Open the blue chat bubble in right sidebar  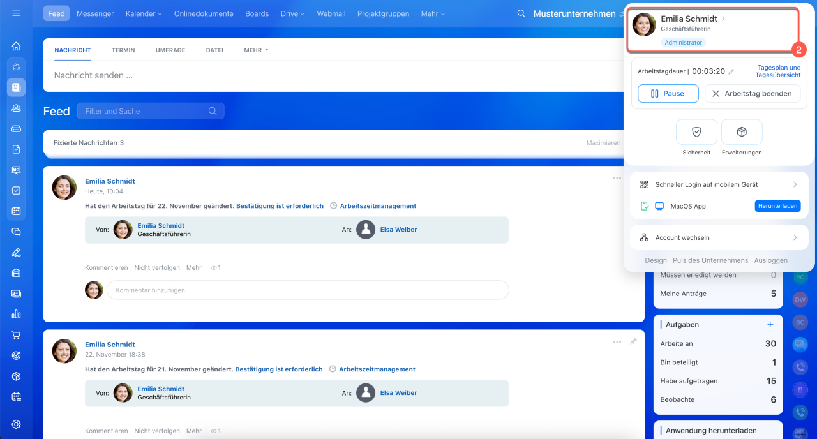click(800, 345)
